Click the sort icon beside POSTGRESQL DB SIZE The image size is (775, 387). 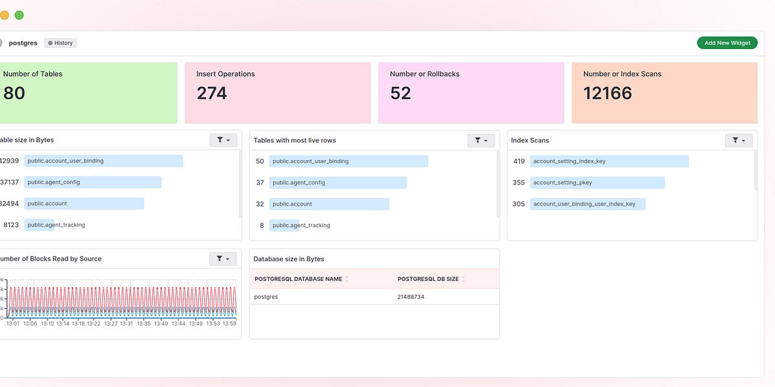464,279
